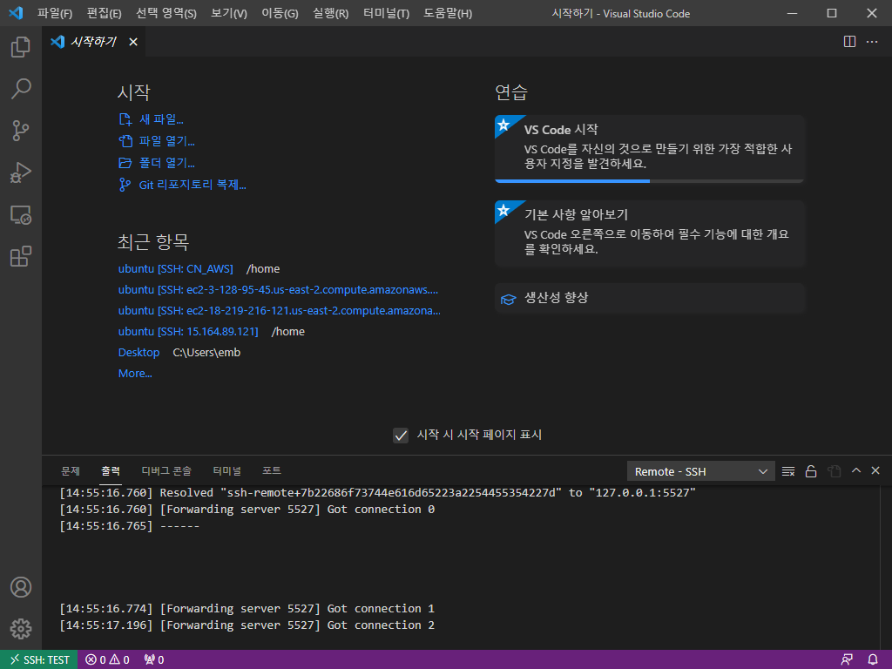
Task: Click the 새 파일... link
Action: click(x=151, y=119)
